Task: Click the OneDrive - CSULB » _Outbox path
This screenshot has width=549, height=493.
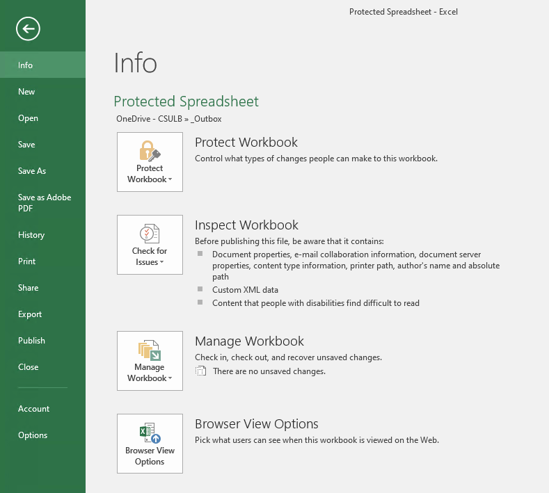Action: [x=169, y=119]
